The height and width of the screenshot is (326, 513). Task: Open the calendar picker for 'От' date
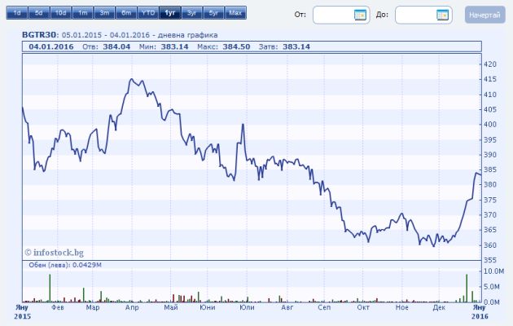(x=360, y=15)
